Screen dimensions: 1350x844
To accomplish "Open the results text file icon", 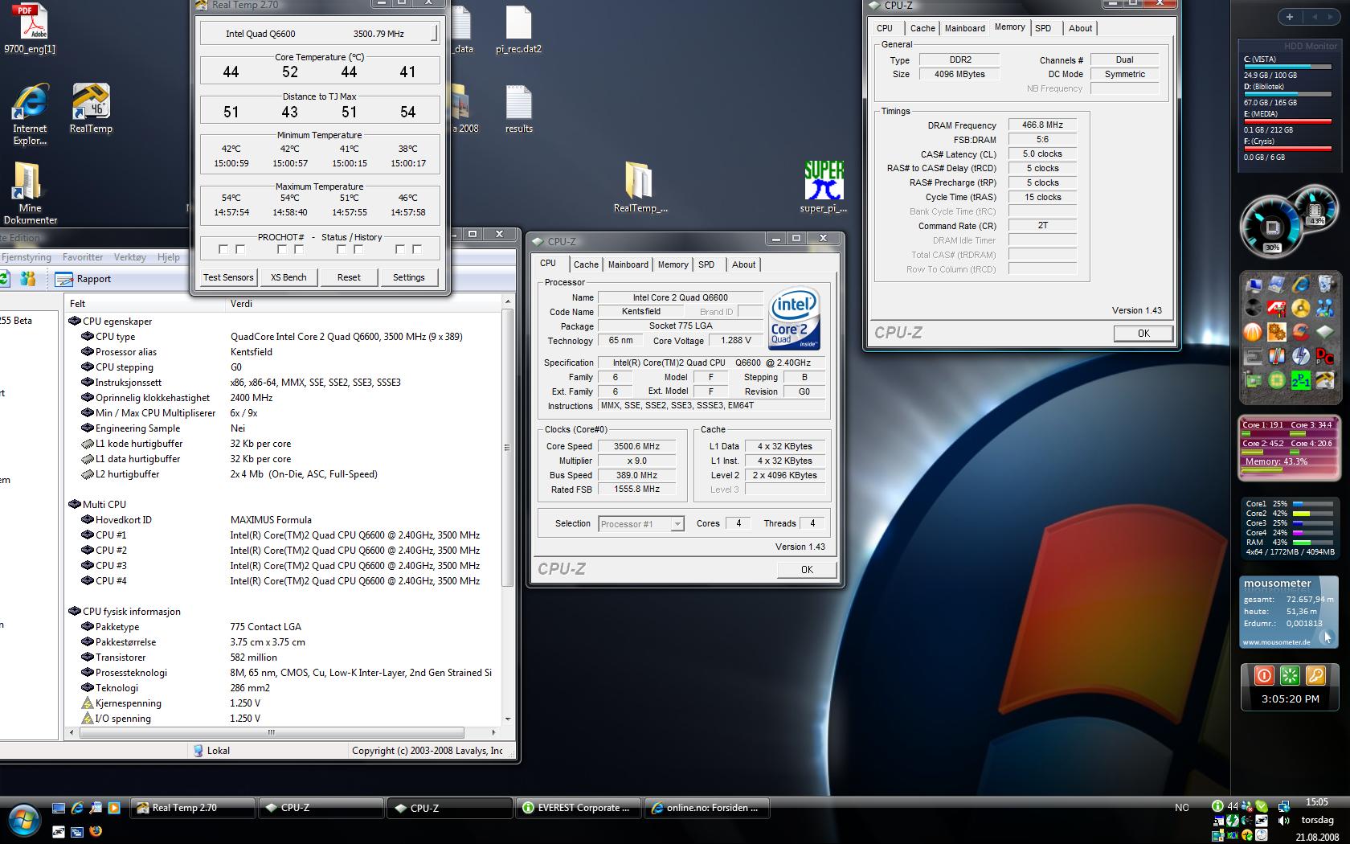I will point(518,109).
